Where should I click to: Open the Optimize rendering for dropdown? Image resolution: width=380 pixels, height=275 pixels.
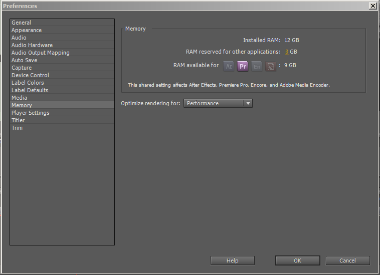pyautogui.click(x=218, y=103)
